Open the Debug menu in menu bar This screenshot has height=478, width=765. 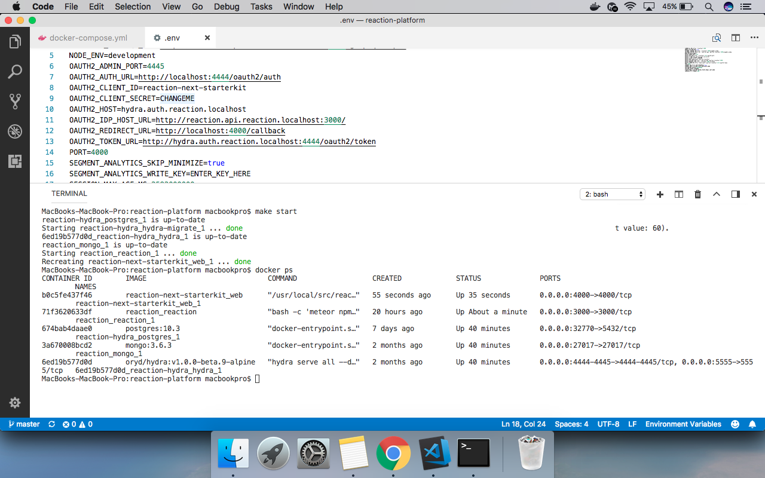(x=227, y=7)
